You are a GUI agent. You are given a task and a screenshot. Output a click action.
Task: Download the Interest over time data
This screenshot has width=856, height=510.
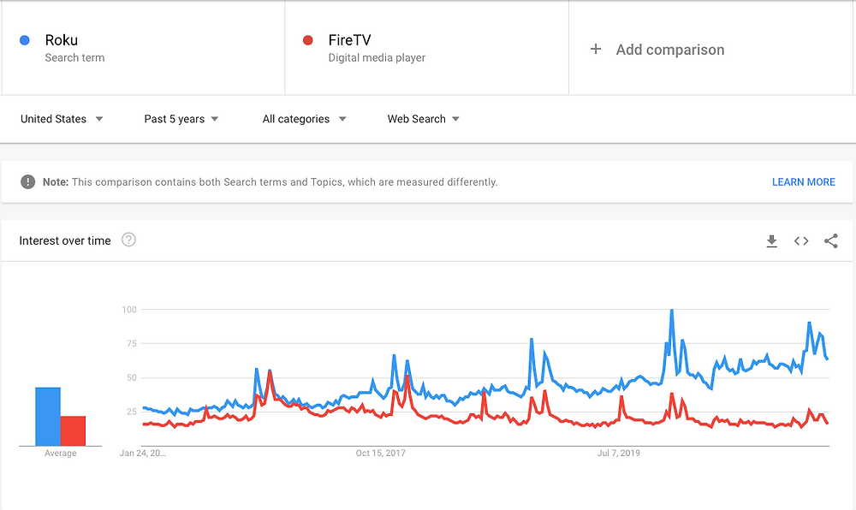[771, 241]
